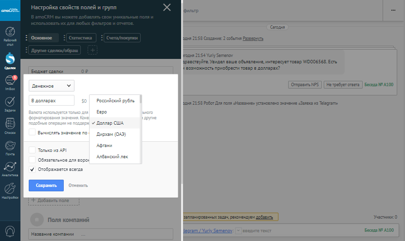This screenshot has width=405, height=241.
Task: Toggle Обязательное для воронок checkbox
Action: pyautogui.click(x=32, y=160)
